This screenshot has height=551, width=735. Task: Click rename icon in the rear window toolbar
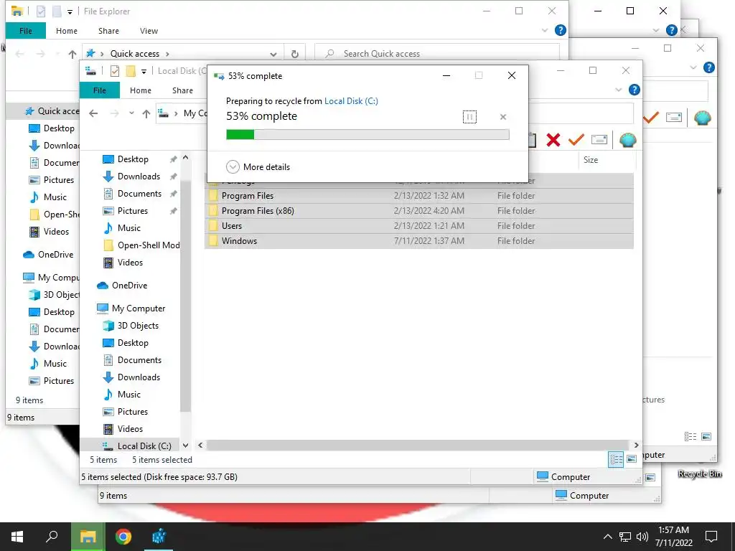[x=673, y=117]
